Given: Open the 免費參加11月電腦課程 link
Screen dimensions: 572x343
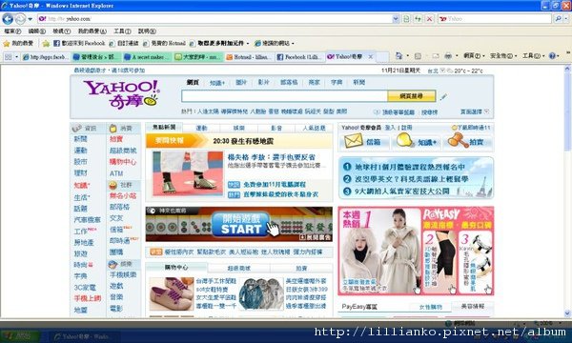Looking at the screenshot, I should [275, 185].
